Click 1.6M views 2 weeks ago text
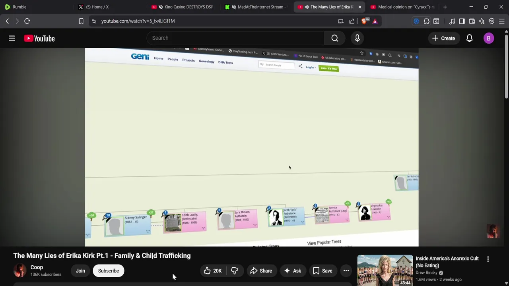Screen dimensions: 509x286 click(x=439, y=280)
